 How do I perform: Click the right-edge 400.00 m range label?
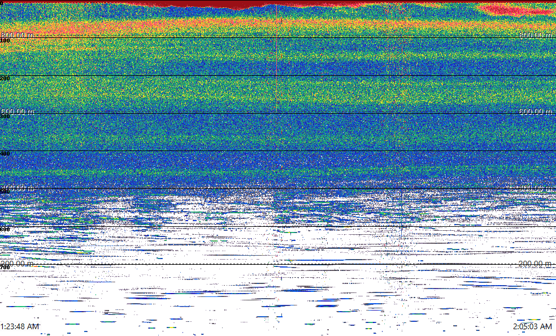click(536, 188)
